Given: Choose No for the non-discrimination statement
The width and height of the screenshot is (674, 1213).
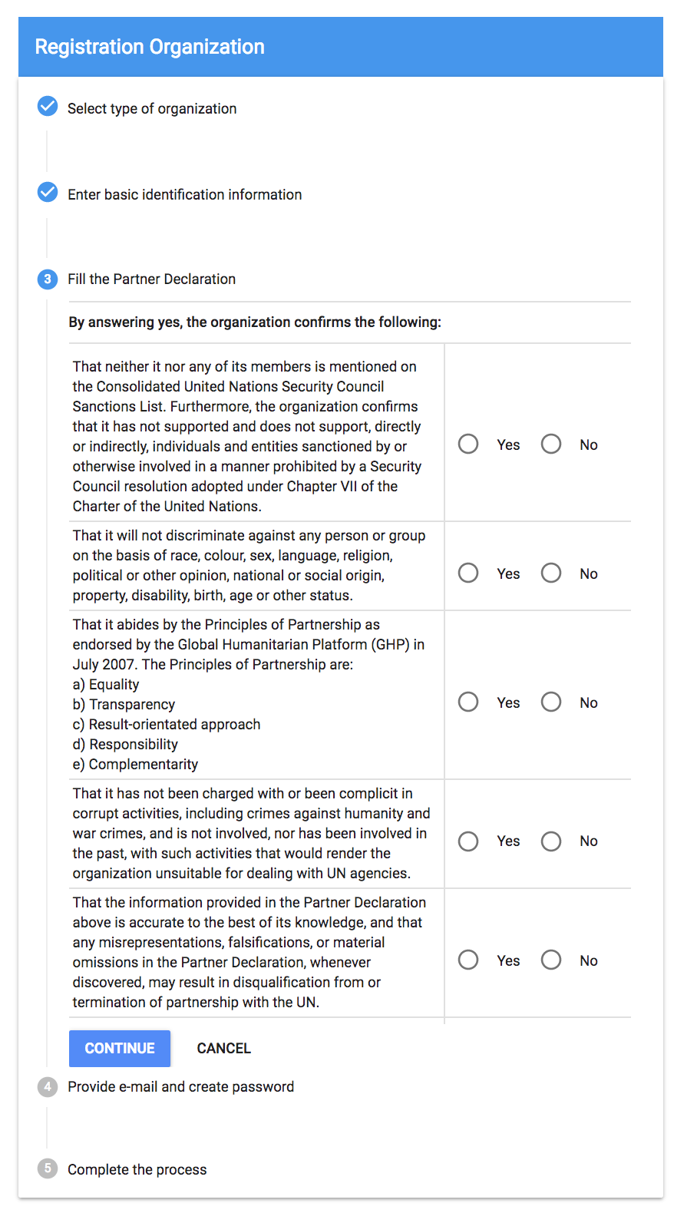Looking at the screenshot, I should [551, 573].
